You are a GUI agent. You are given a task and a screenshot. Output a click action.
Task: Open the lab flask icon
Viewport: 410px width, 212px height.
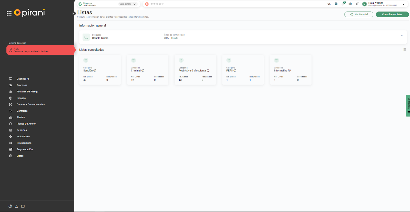(x=16, y=206)
